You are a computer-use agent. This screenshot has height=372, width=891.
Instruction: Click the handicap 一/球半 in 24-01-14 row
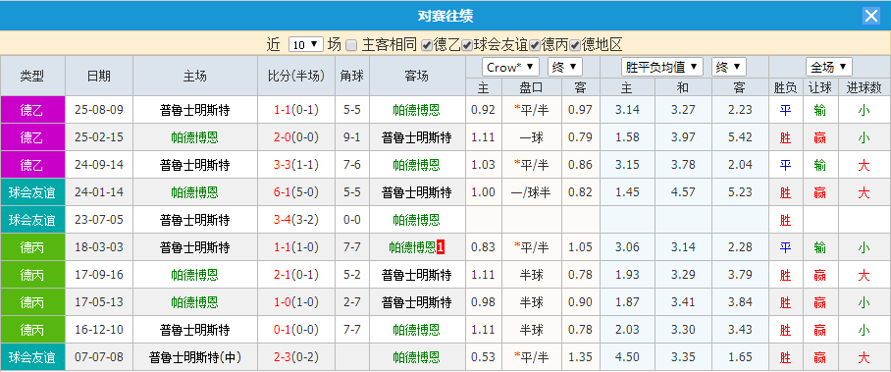(x=531, y=192)
